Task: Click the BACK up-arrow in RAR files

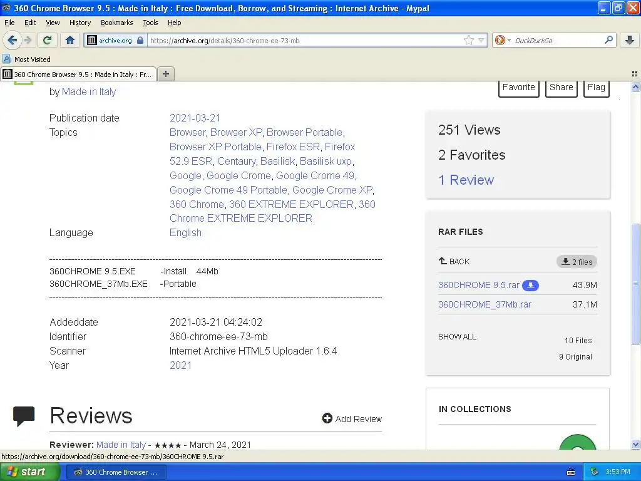Action: (x=443, y=261)
